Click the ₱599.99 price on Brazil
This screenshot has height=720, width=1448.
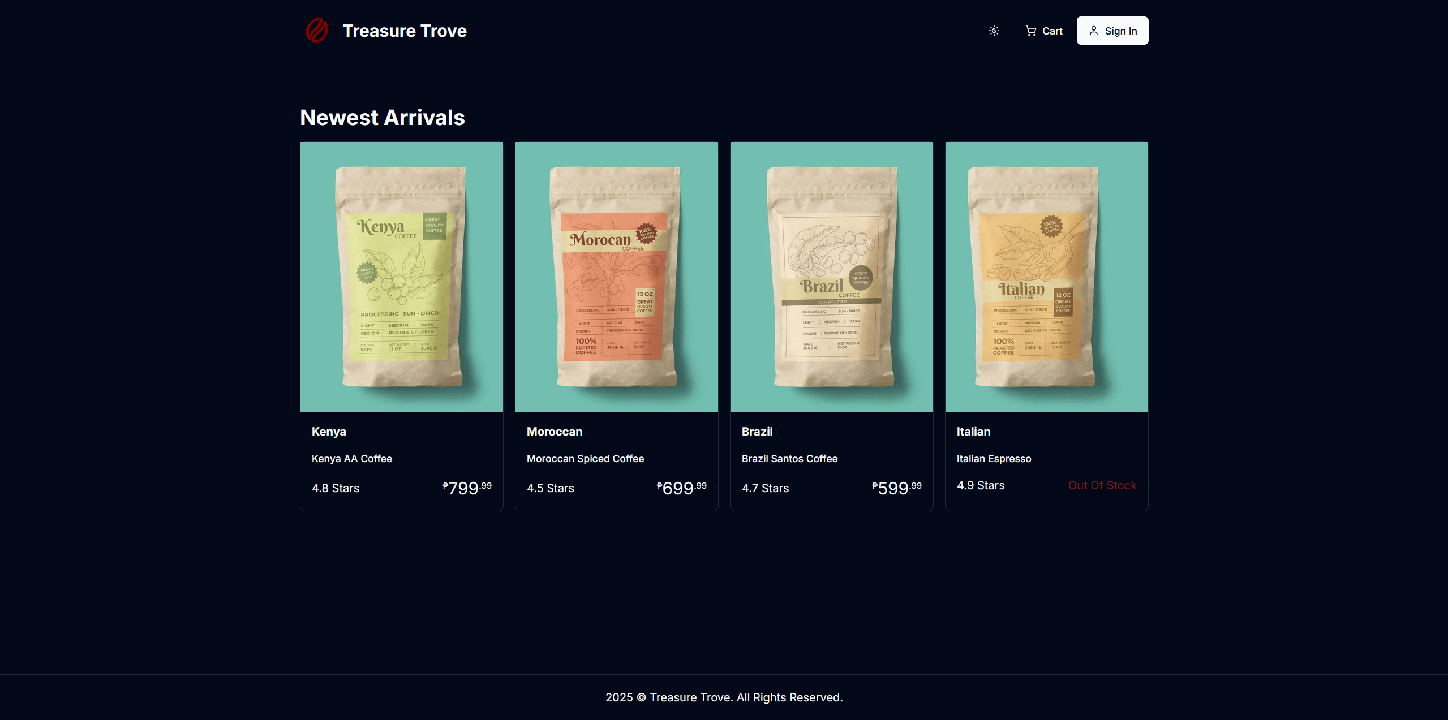click(896, 488)
